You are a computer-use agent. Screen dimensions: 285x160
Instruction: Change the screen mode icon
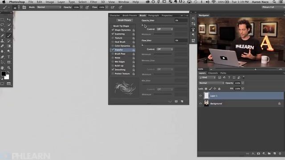click(9, 84)
